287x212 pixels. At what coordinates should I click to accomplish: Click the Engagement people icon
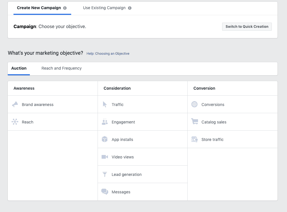pyautogui.click(x=105, y=122)
